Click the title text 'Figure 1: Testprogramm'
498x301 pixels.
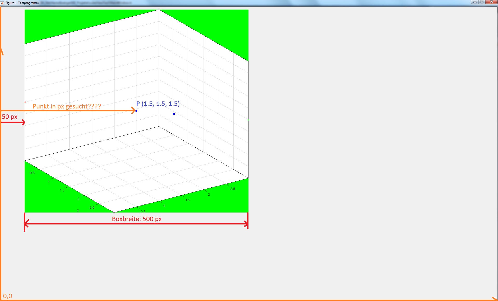pos(22,3)
